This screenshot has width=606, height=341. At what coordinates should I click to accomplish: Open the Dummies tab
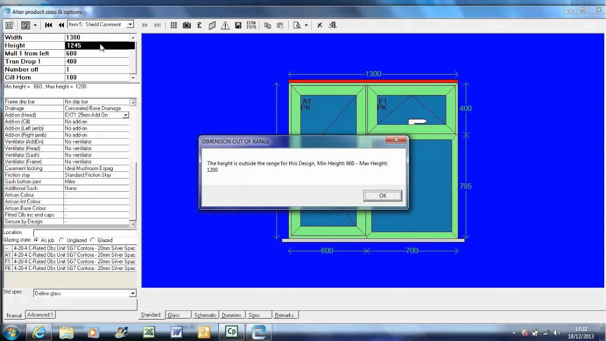pyautogui.click(x=232, y=315)
